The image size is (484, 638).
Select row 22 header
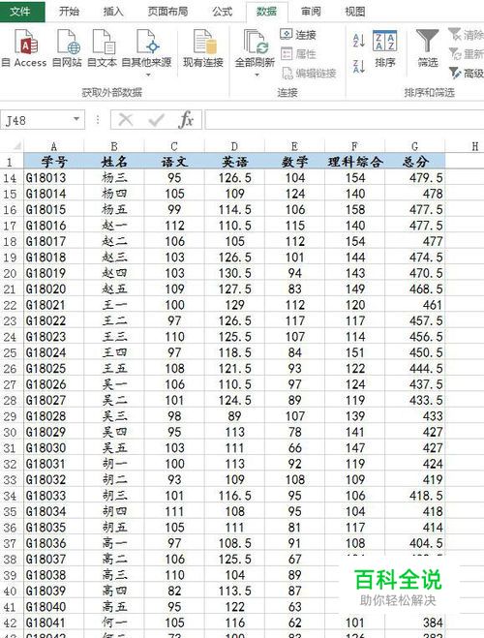tap(11, 305)
